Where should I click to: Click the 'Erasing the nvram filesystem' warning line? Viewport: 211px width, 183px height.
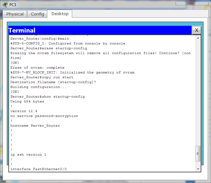point(101,55)
